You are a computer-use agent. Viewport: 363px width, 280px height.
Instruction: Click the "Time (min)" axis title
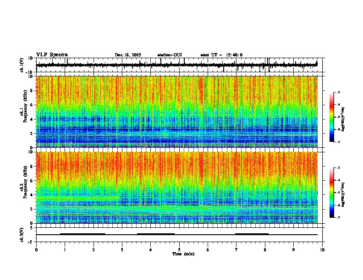[x=183, y=254]
